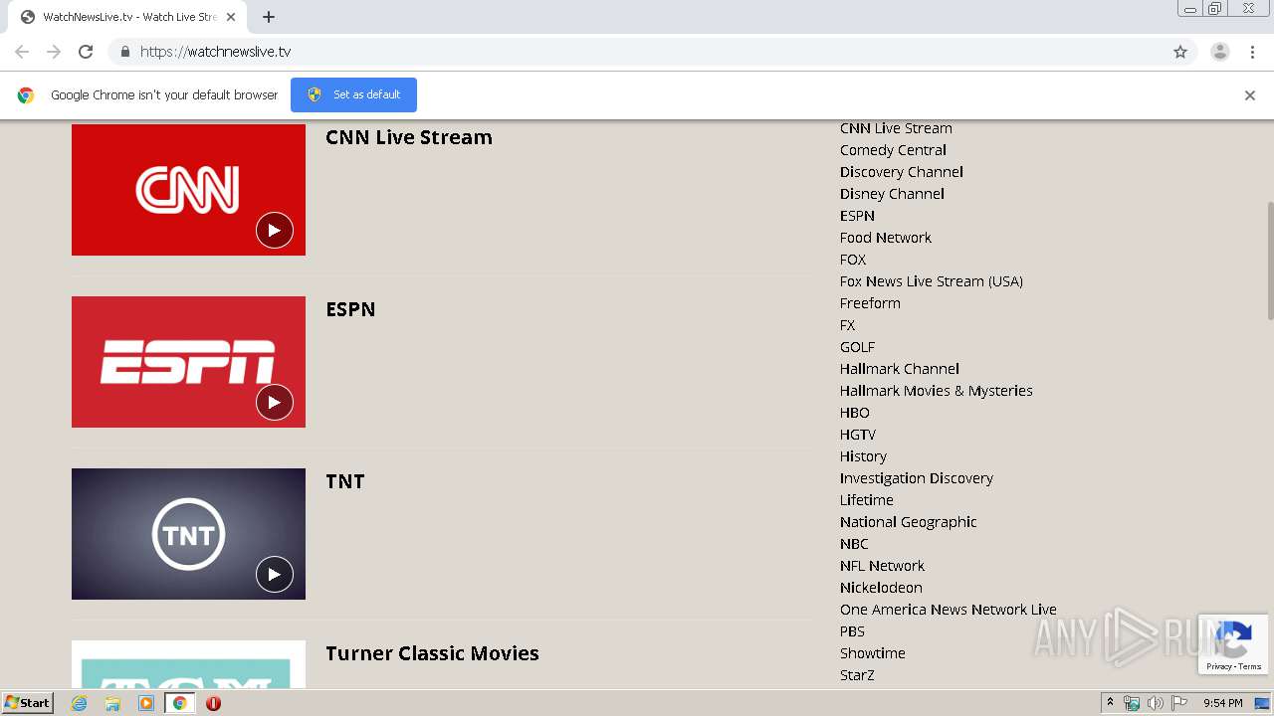Open the Turner Classic Movies thumbnail
The height and width of the screenshot is (716, 1274).
point(188,664)
